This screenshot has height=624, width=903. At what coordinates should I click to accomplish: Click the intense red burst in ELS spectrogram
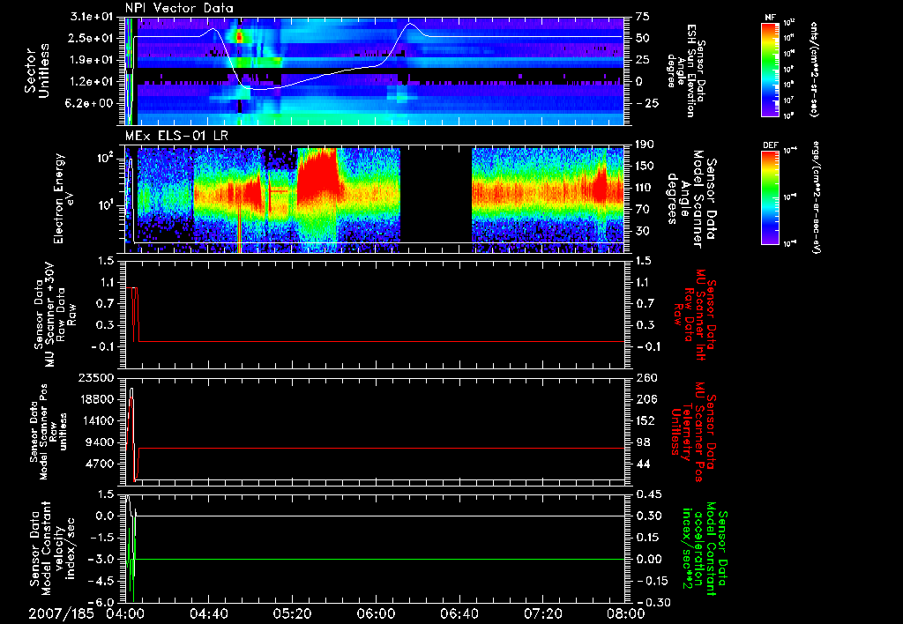click(317, 175)
